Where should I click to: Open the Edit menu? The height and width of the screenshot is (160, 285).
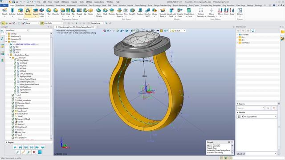44,2
